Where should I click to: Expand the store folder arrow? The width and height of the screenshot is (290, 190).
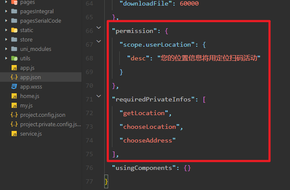click(x=6, y=39)
